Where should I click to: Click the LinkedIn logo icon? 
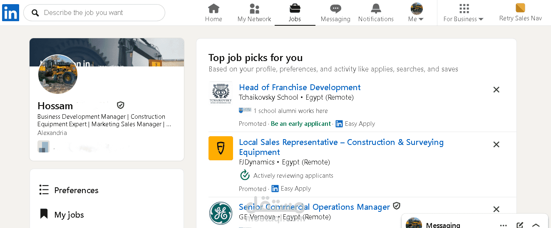pyautogui.click(x=10, y=13)
